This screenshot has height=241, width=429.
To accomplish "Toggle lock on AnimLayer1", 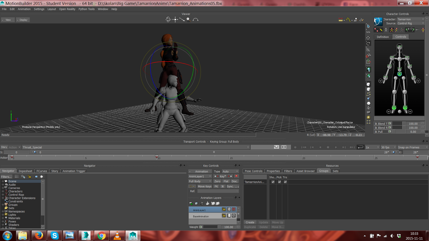I will point(224,209).
